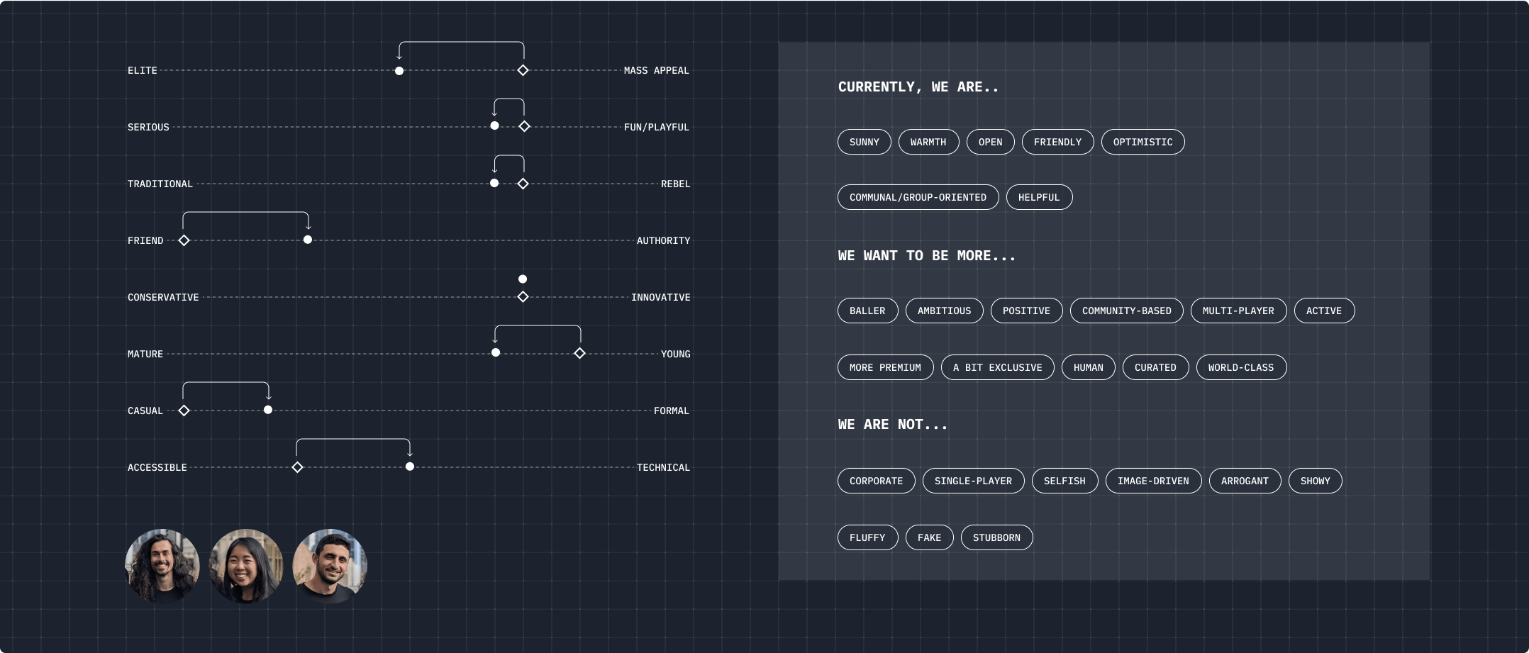The image size is (1529, 653).
Task: Click the diamond marker on Accessible–Technical scale
Action: 297,467
